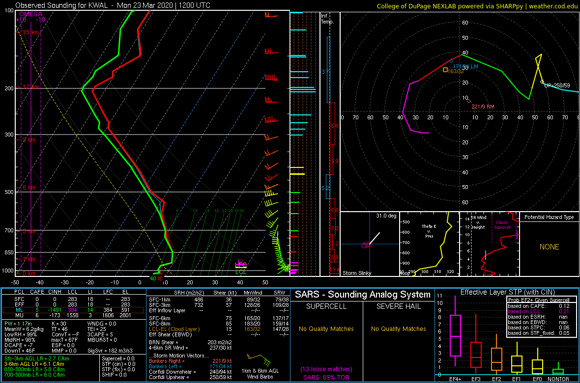Click the DCAPE = -7 value
Screen dimensions: 580x383
(x=18, y=345)
